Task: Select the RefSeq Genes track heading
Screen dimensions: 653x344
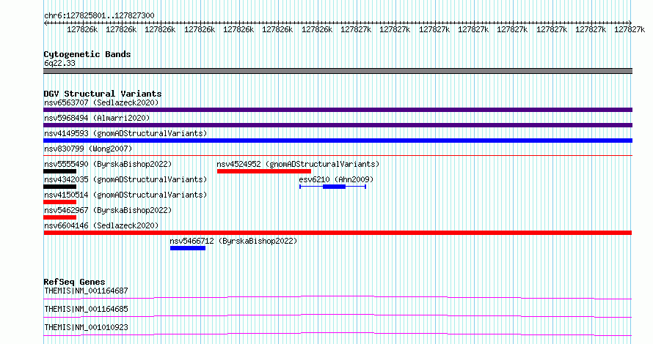Action: coord(74,282)
